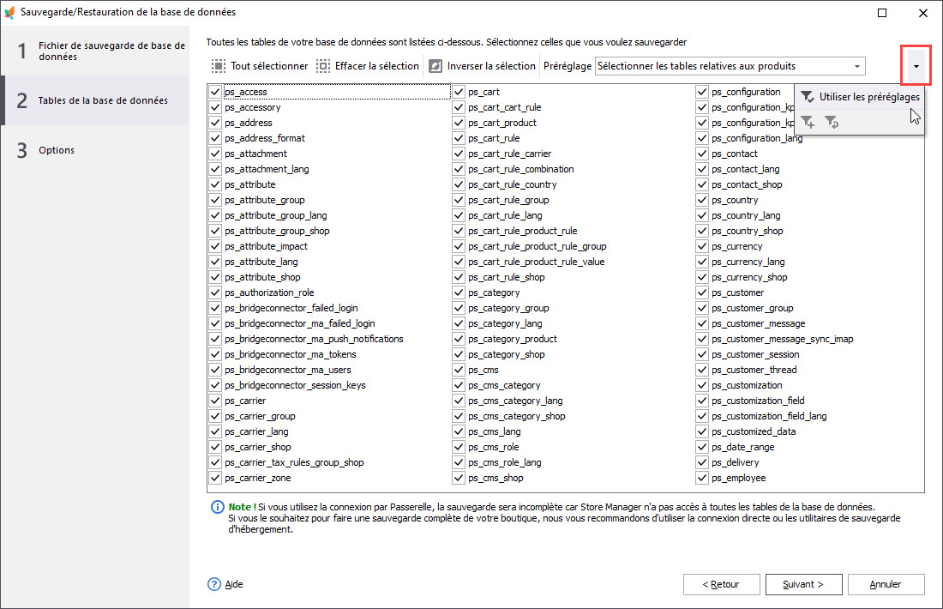This screenshot has width=943, height=609.
Task: Click the Note information icon
Action: pyautogui.click(x=217, y=507)
